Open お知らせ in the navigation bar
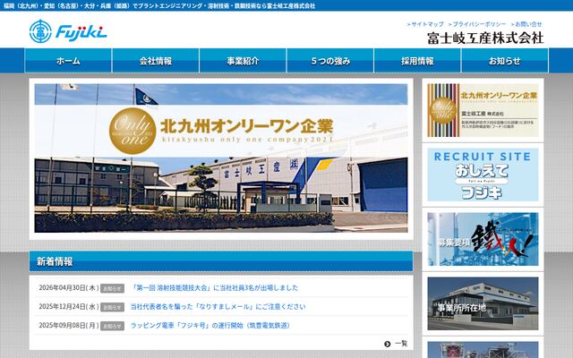Viewport: 573px width, 358px height. 505,61
